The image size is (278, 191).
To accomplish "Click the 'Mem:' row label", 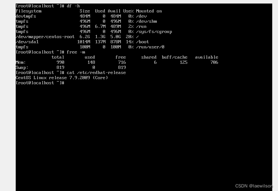I will pyautogui.click(x=21, y=62).
